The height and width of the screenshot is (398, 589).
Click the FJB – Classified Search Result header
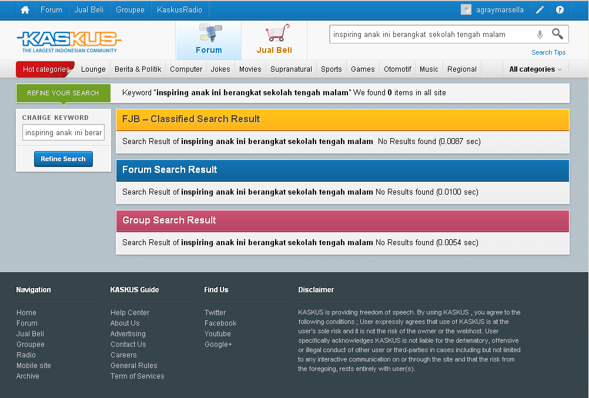coord(343,119)
